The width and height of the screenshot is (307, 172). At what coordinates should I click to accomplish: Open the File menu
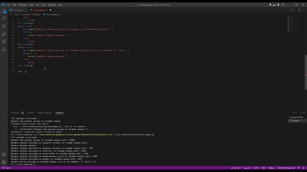click(9, 5)
